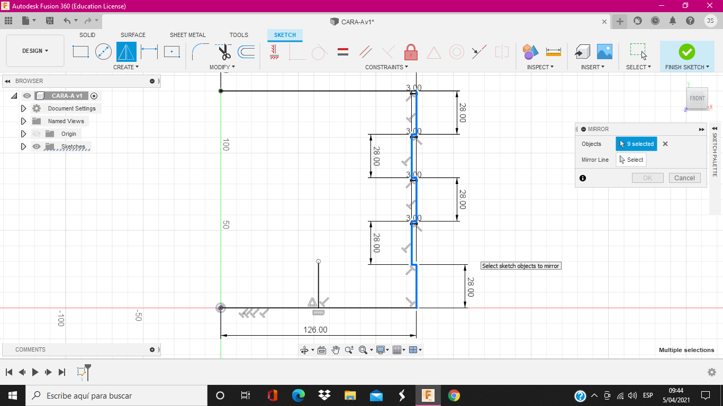This screenshot has height=406, width=723.
Task: Click the FINISH SKETCH checkmark button
Action: (x=687, y=52)
